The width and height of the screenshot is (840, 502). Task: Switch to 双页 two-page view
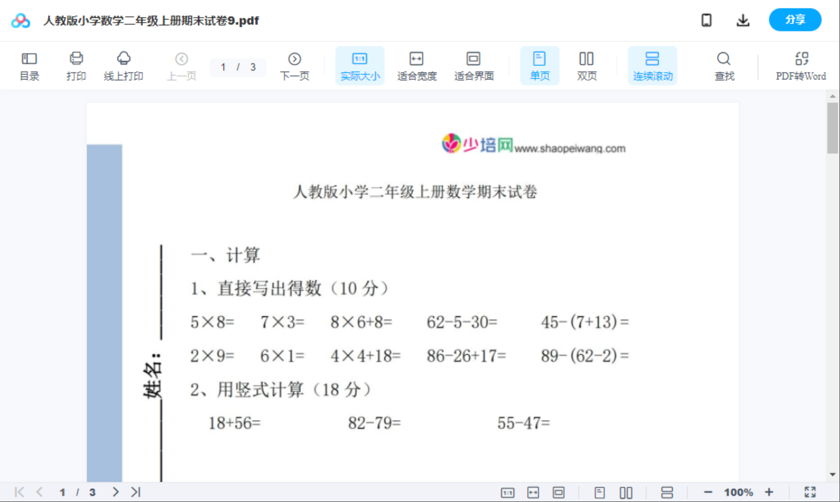[586, 65]
